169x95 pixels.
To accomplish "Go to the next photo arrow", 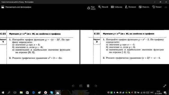I will (96, 86).
